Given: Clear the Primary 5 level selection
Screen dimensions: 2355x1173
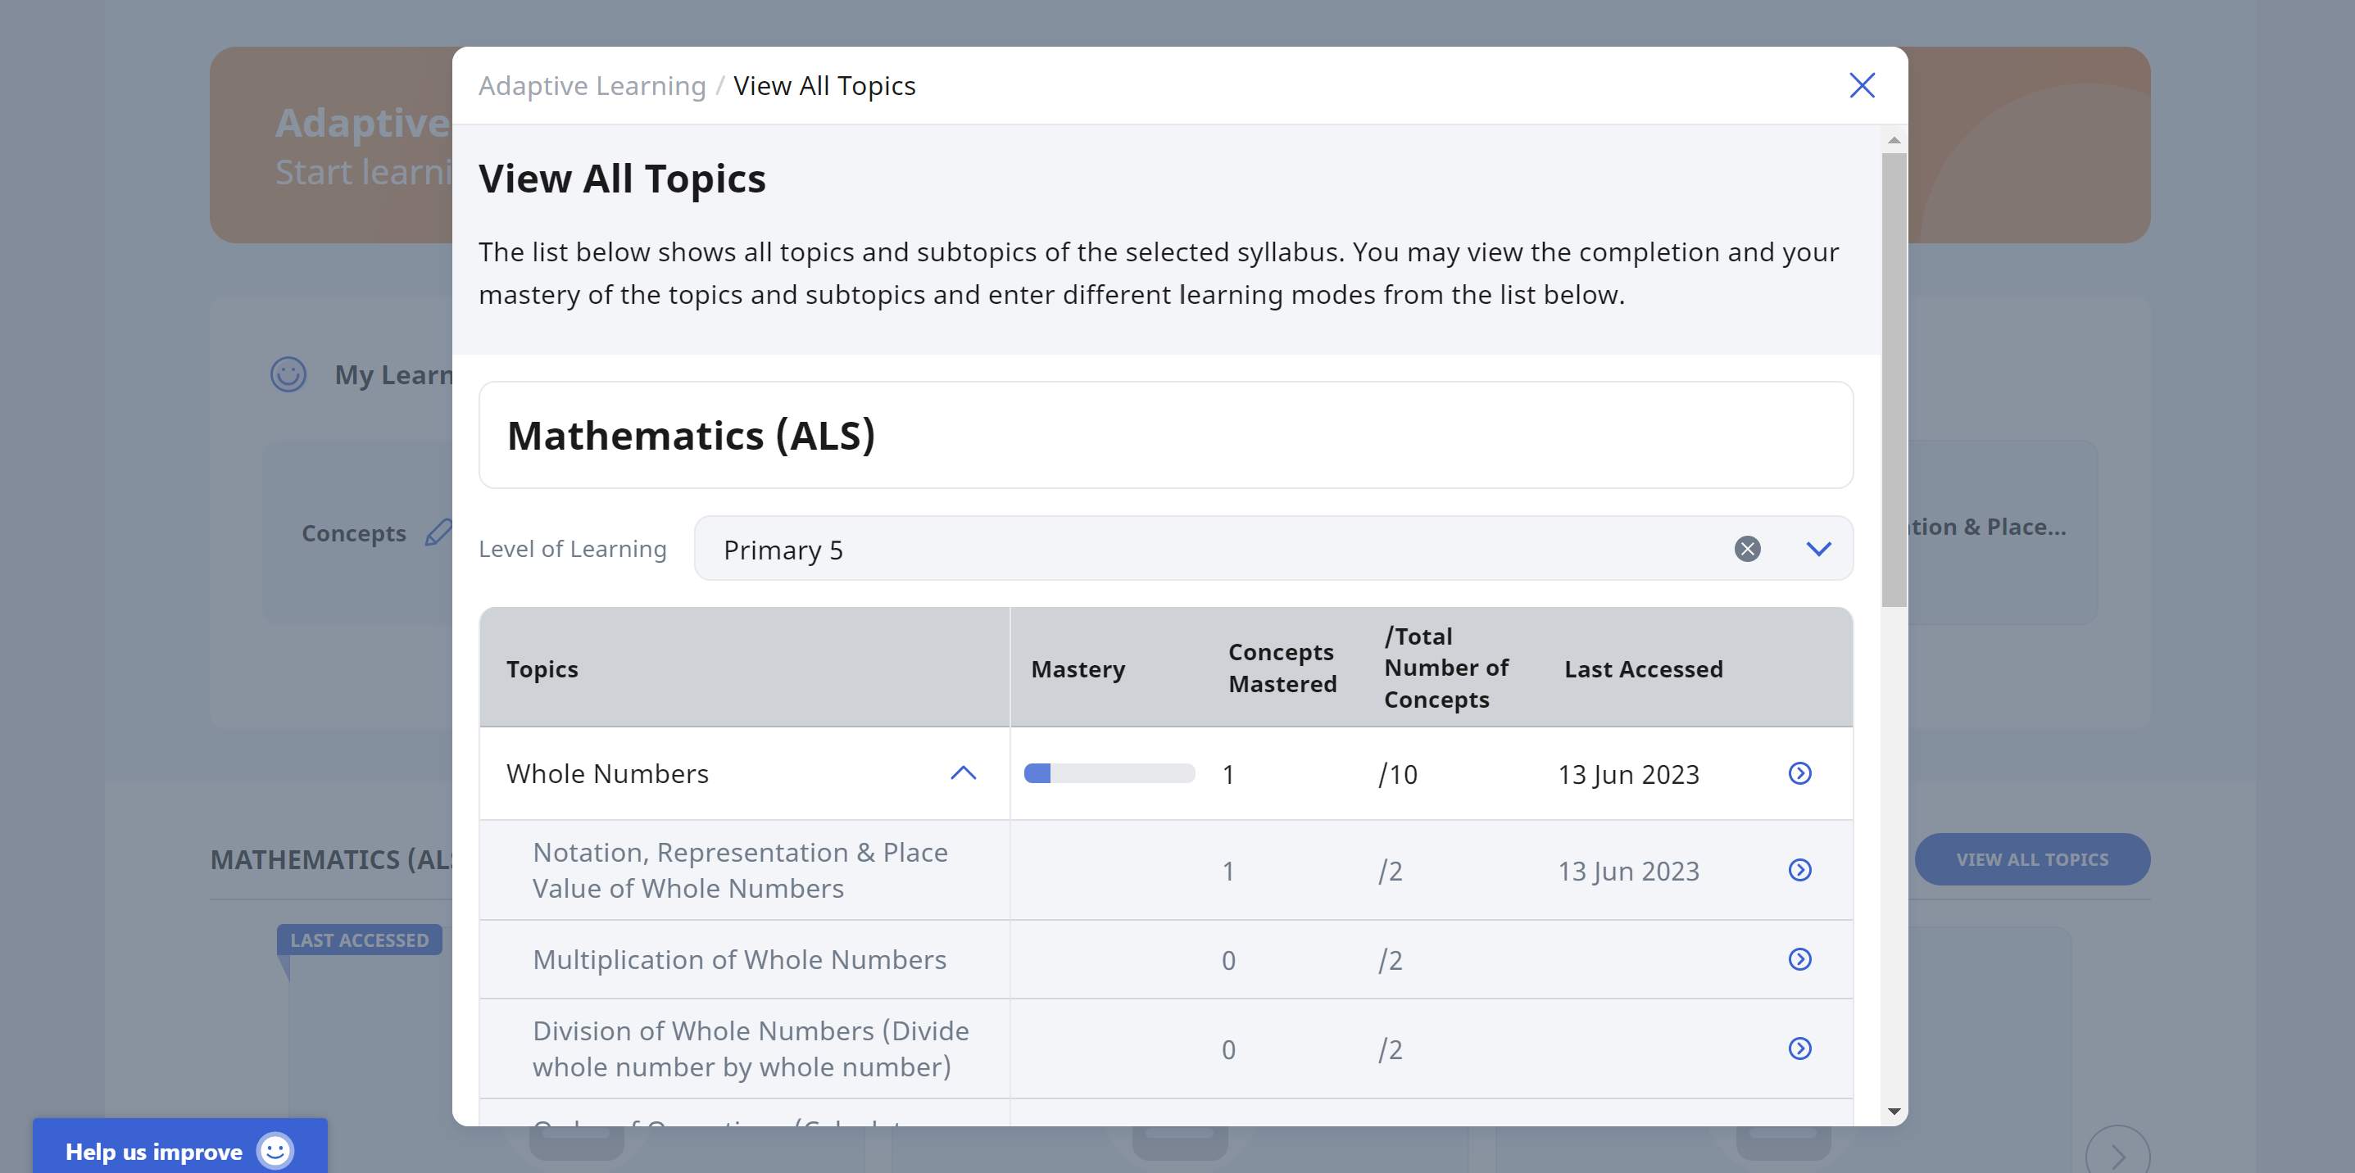Looking at the screenshot, I should 1747,548.
